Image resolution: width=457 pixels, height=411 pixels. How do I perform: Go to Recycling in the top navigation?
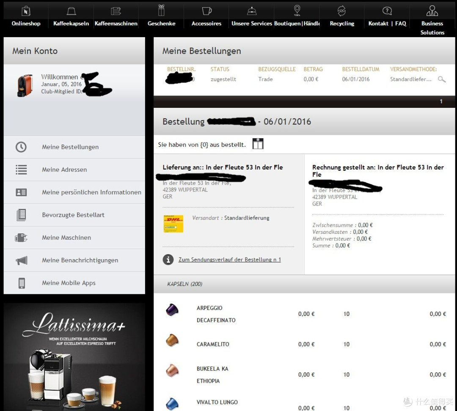coord(342,24)
